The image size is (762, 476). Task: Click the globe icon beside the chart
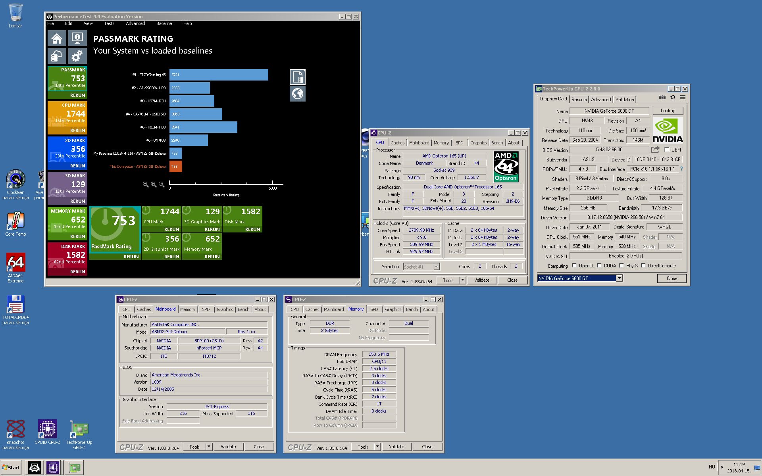tap(297, 94)
